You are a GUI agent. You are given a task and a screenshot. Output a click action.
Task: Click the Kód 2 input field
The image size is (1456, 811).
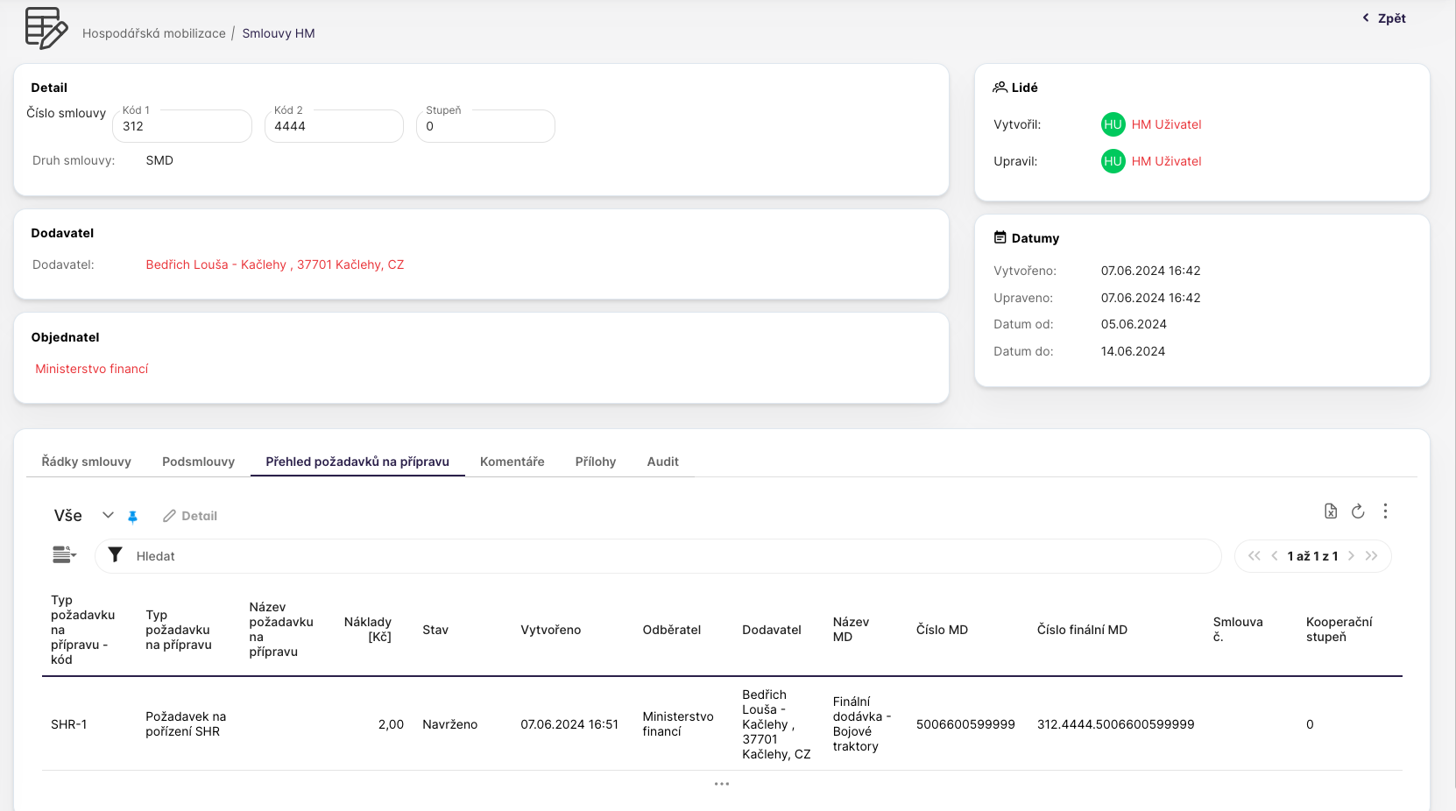(x=334, y=127)
